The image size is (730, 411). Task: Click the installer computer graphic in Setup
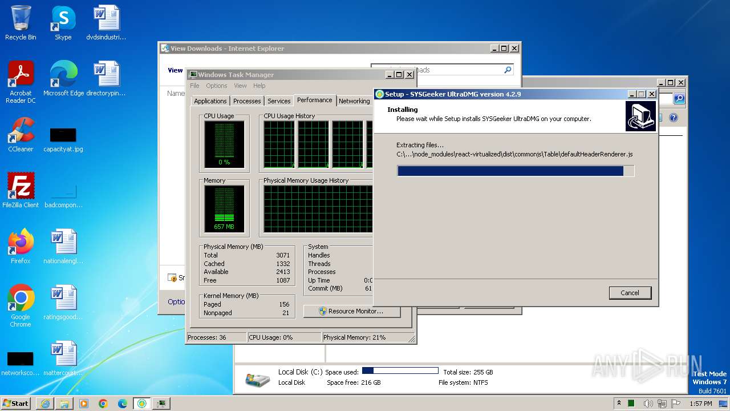[640, 116]
